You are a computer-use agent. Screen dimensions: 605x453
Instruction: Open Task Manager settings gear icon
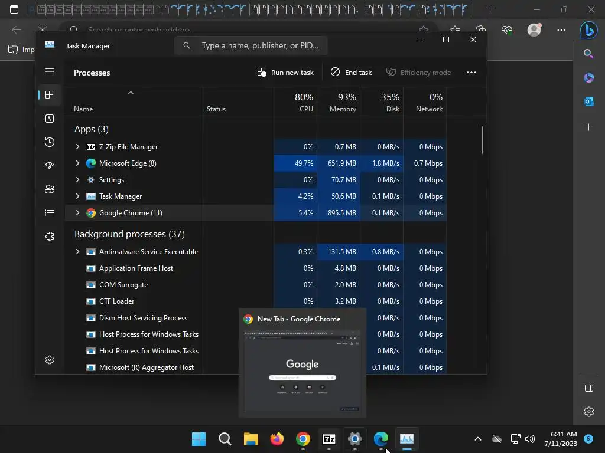coord(50,360)
